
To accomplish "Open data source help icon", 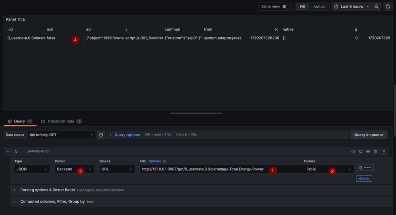I will pos(101,134).
